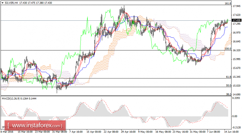The width and height of the screenshot is (242, 134).
Task: Click the 9 May 00:00 time label
Action: (145, 132)
